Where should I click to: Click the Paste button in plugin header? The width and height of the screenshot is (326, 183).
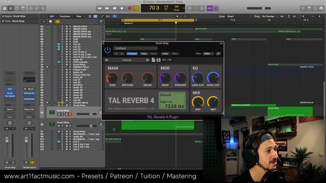[x=154, y=54]
